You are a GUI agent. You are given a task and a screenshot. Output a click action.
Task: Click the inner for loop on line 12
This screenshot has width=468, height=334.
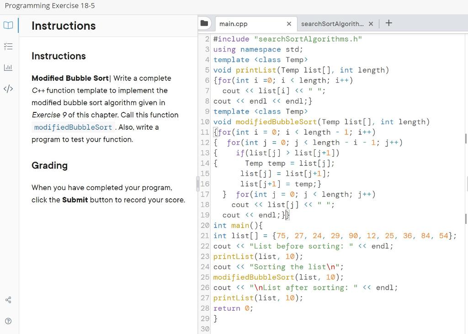pyautogui.click(x=314, y=143)
